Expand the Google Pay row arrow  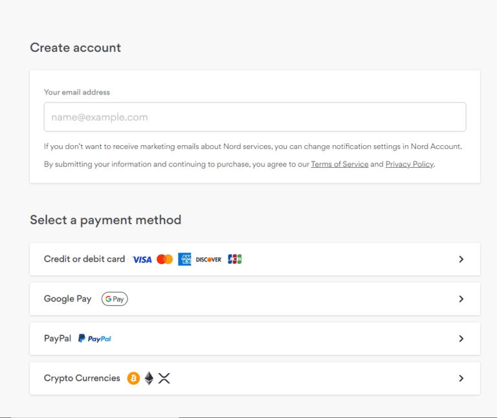point(461,299)
